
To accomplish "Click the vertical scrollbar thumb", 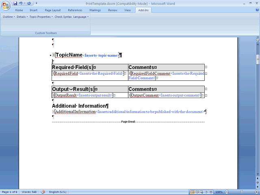I will coord(258,59).
